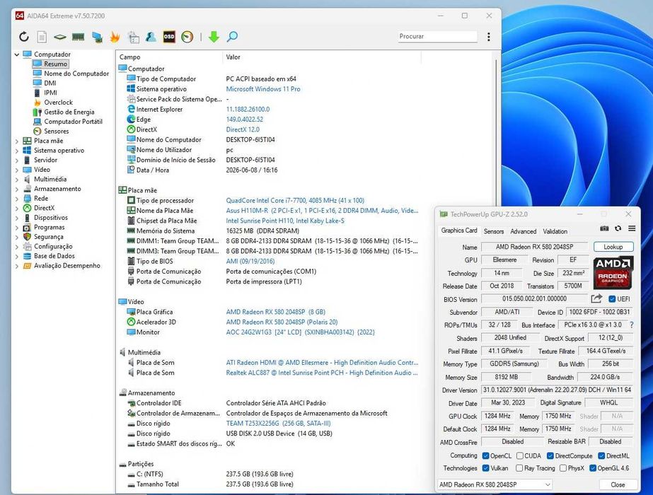Toggle the DirectCompute checkbox
Screen dimensions: 653x495
coord(550,456)
